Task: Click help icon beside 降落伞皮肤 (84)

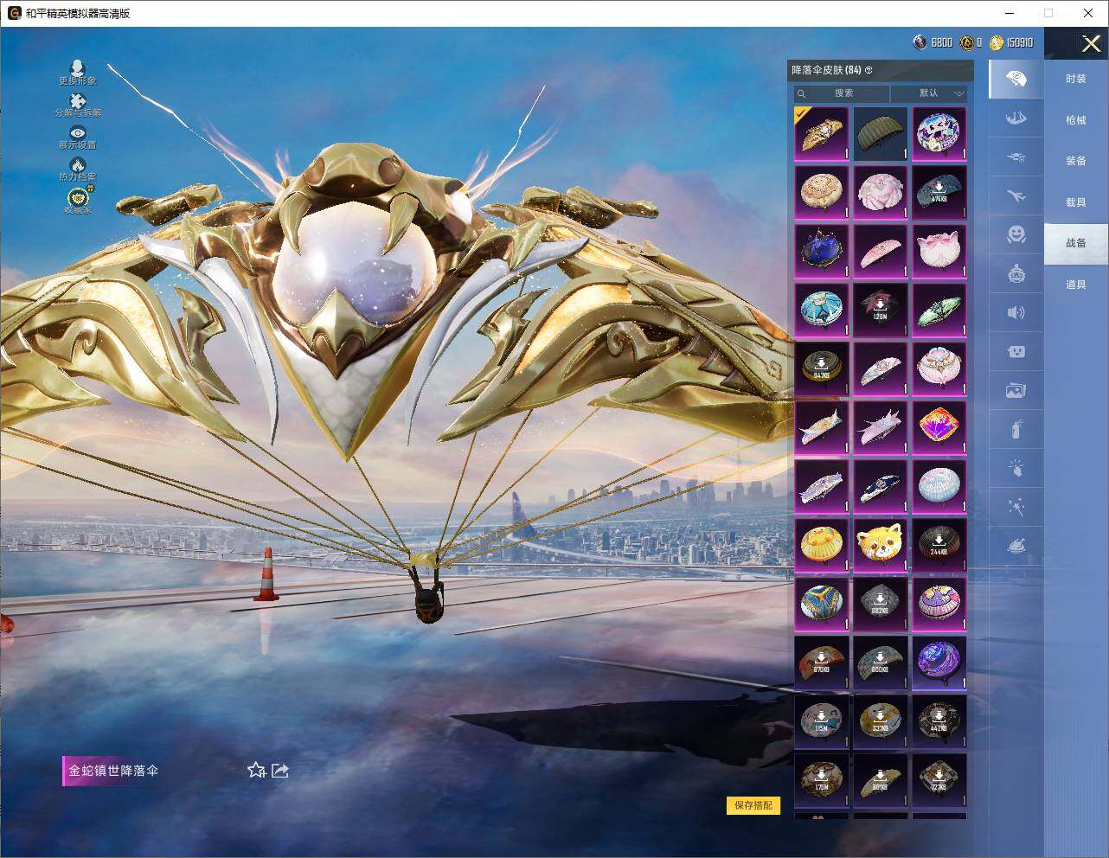Action: [x=869, y=70]
